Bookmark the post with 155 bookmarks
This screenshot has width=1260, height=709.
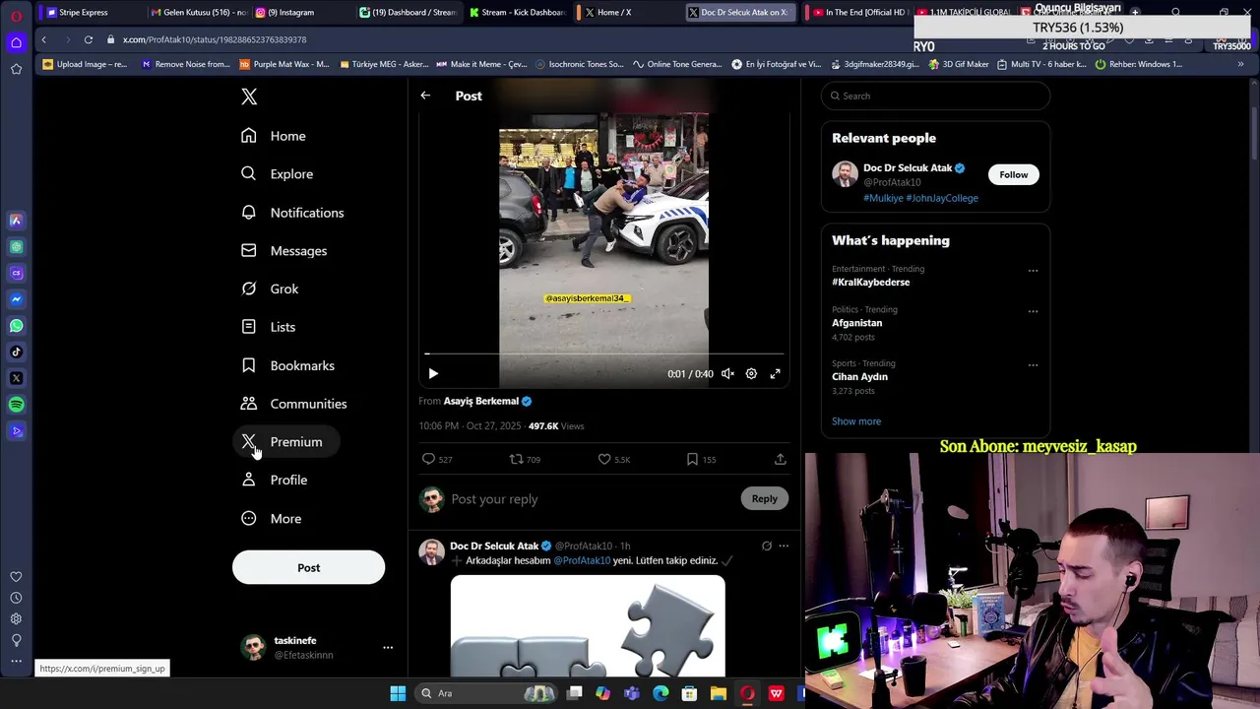point(700,460)
